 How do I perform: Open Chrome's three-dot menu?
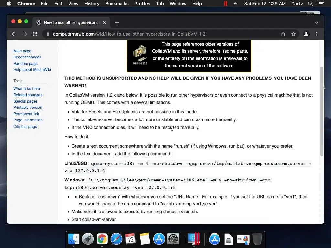317,34
